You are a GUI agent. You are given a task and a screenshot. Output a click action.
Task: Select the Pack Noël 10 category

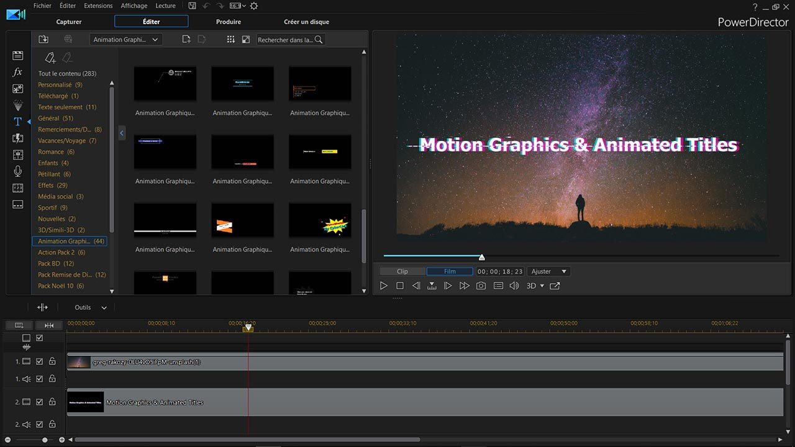(61, 286)
